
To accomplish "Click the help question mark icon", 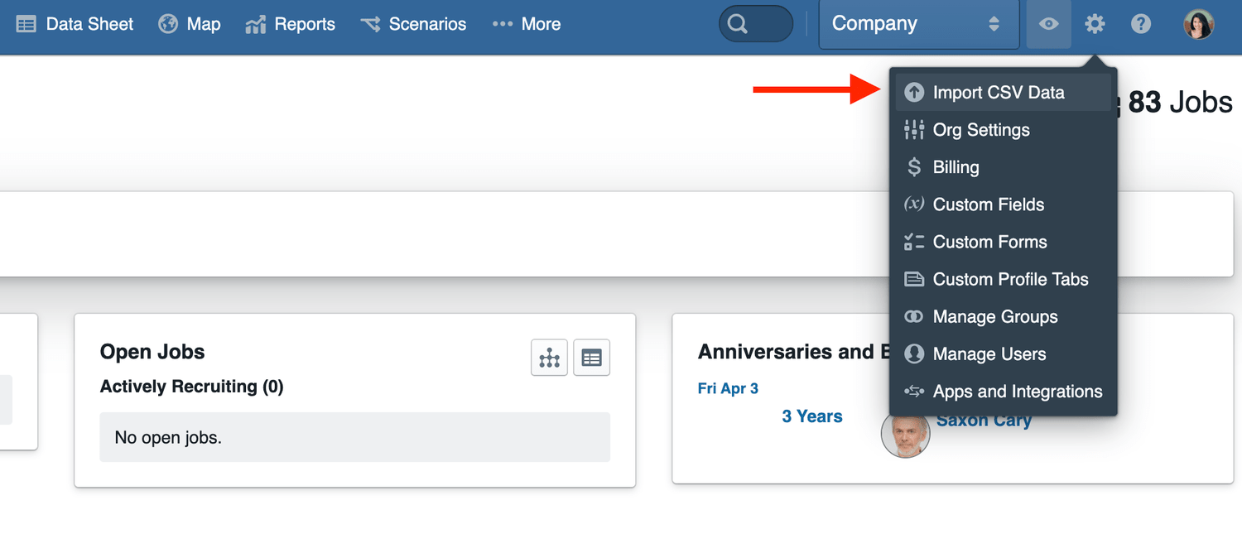I will [1141, 24].
